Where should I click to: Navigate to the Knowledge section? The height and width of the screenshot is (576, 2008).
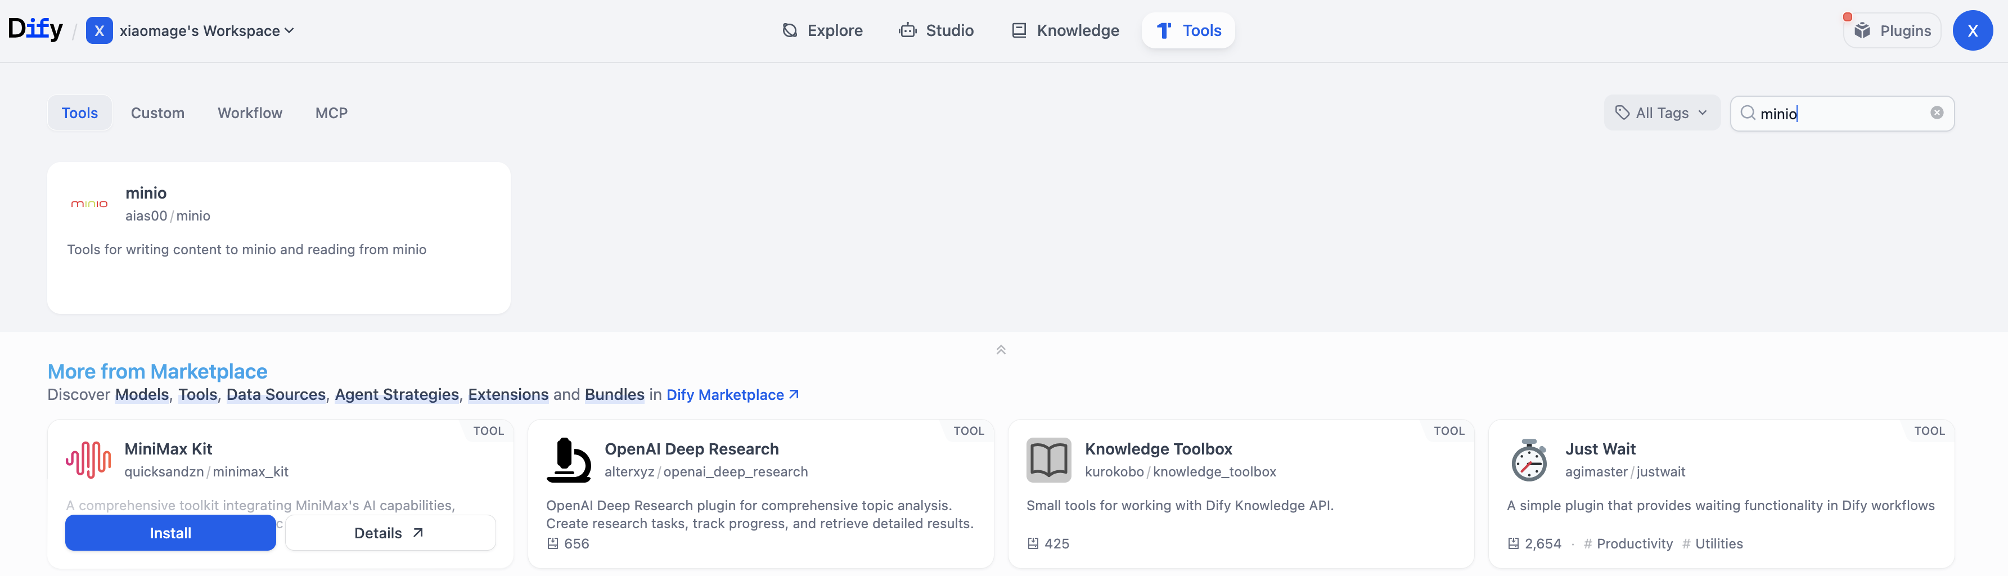pos(1065,30)
